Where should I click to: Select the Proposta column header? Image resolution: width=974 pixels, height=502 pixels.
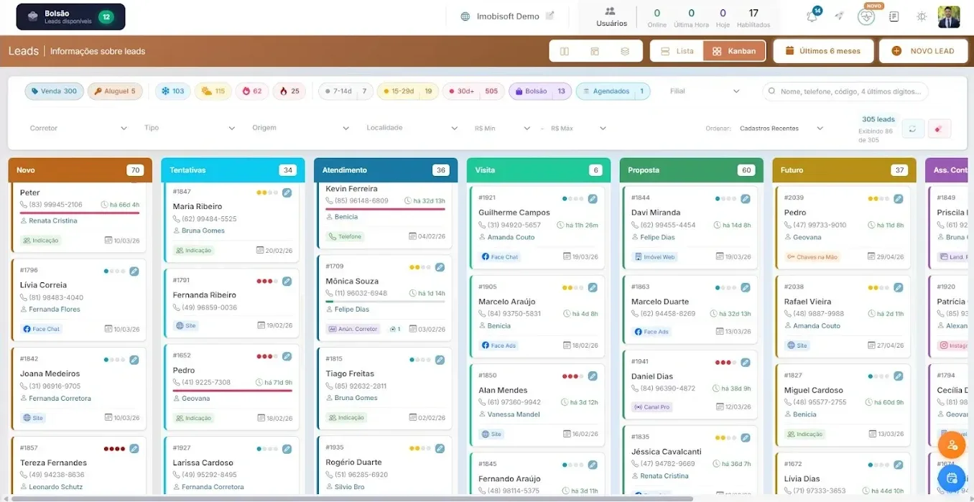[x=691, y=170]
